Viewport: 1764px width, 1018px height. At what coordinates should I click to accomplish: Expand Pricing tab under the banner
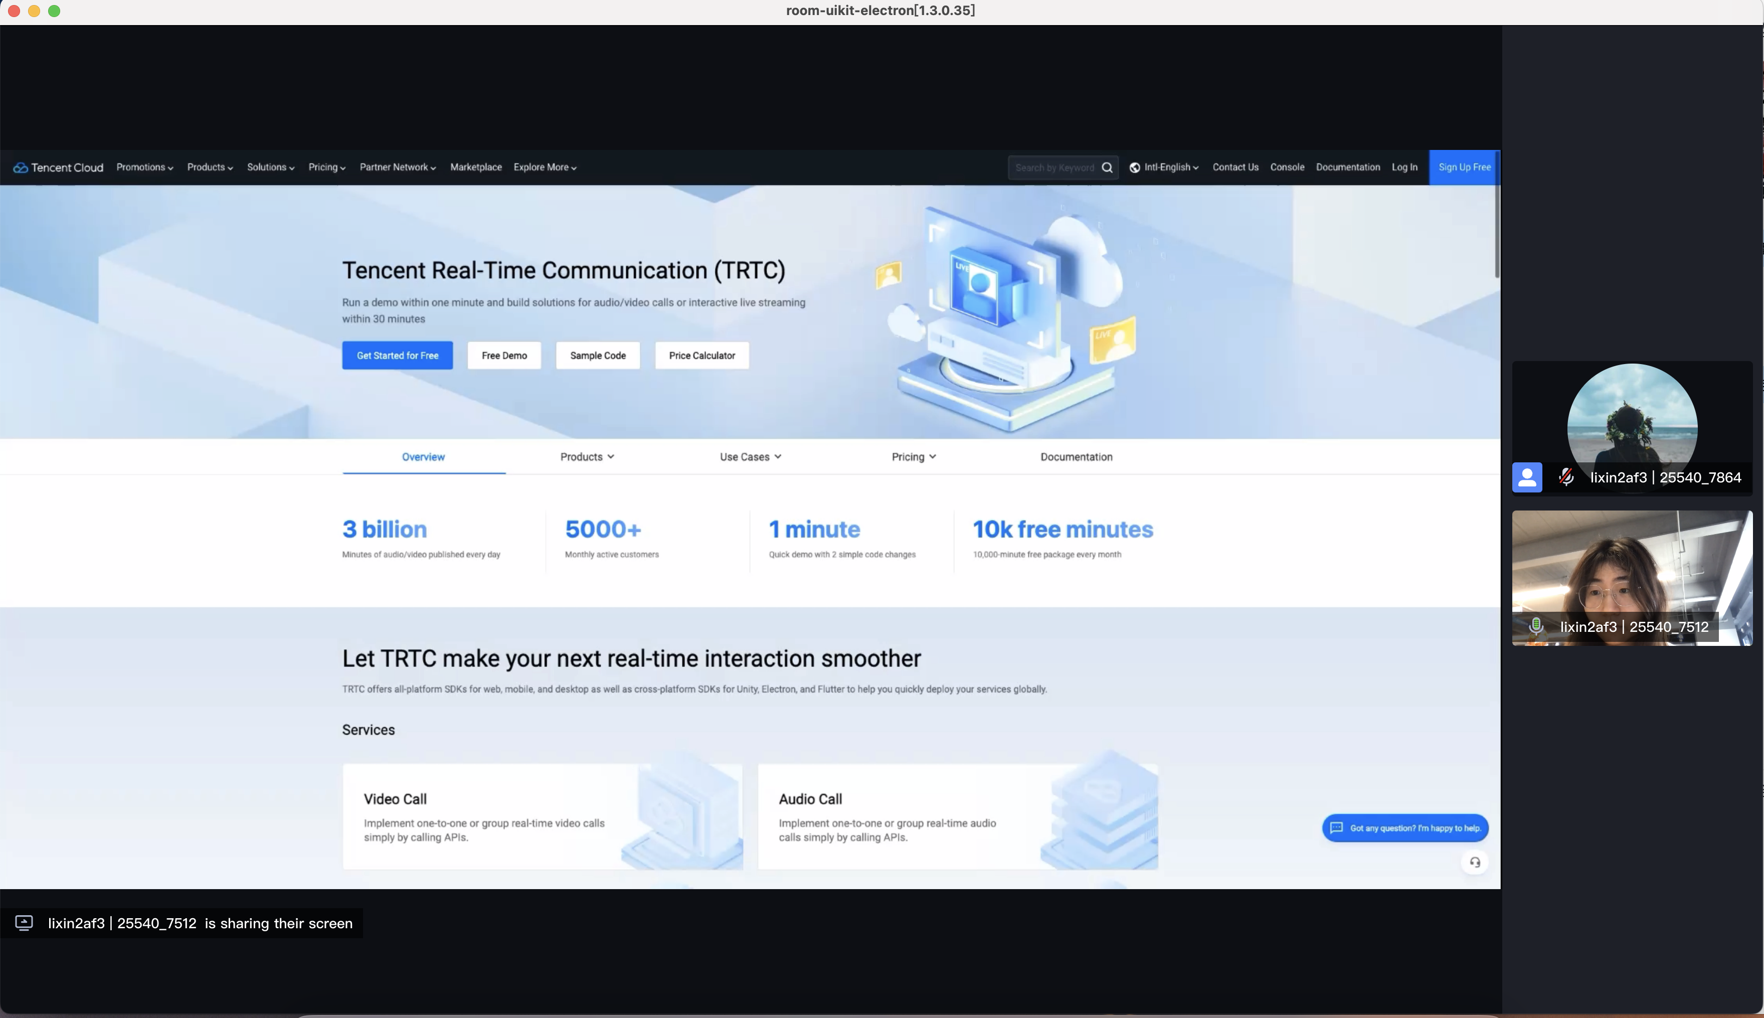coord(914,456)
